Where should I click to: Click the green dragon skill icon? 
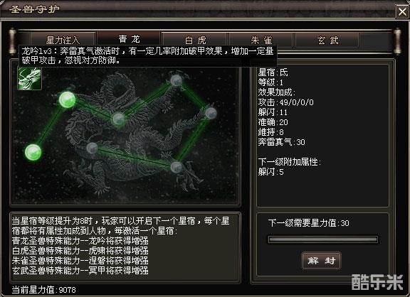(29, 78)
